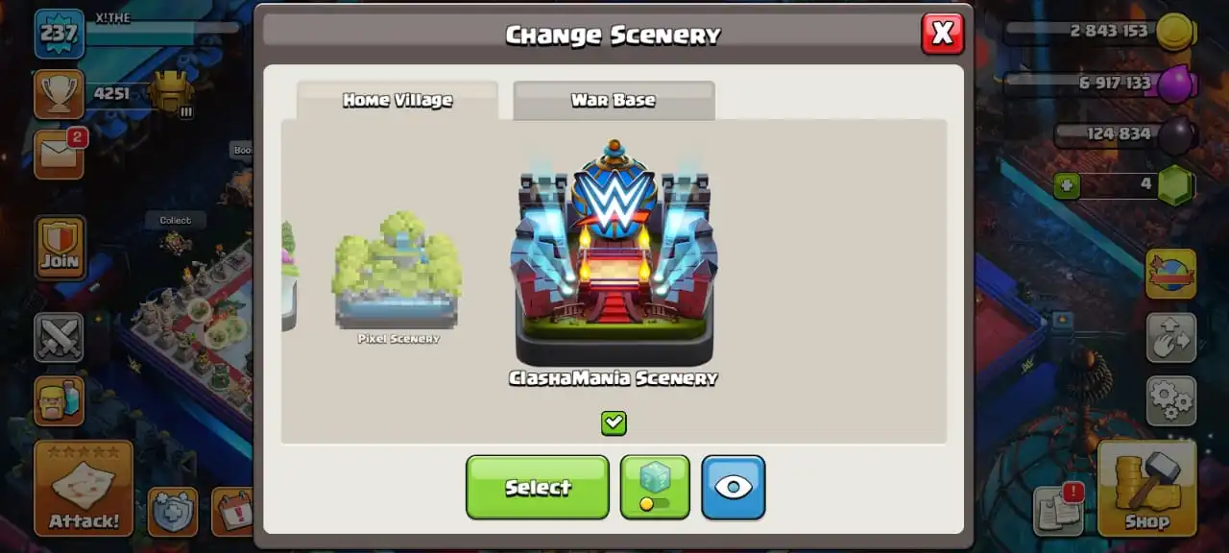This screenshot has height=553, width=1229.
Task: Add gems with the green plus
Action: (x=1067, y=184)
